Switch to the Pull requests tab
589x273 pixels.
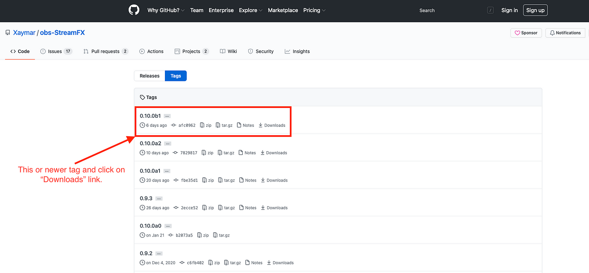pyautogui.click(x=106, y=51)
